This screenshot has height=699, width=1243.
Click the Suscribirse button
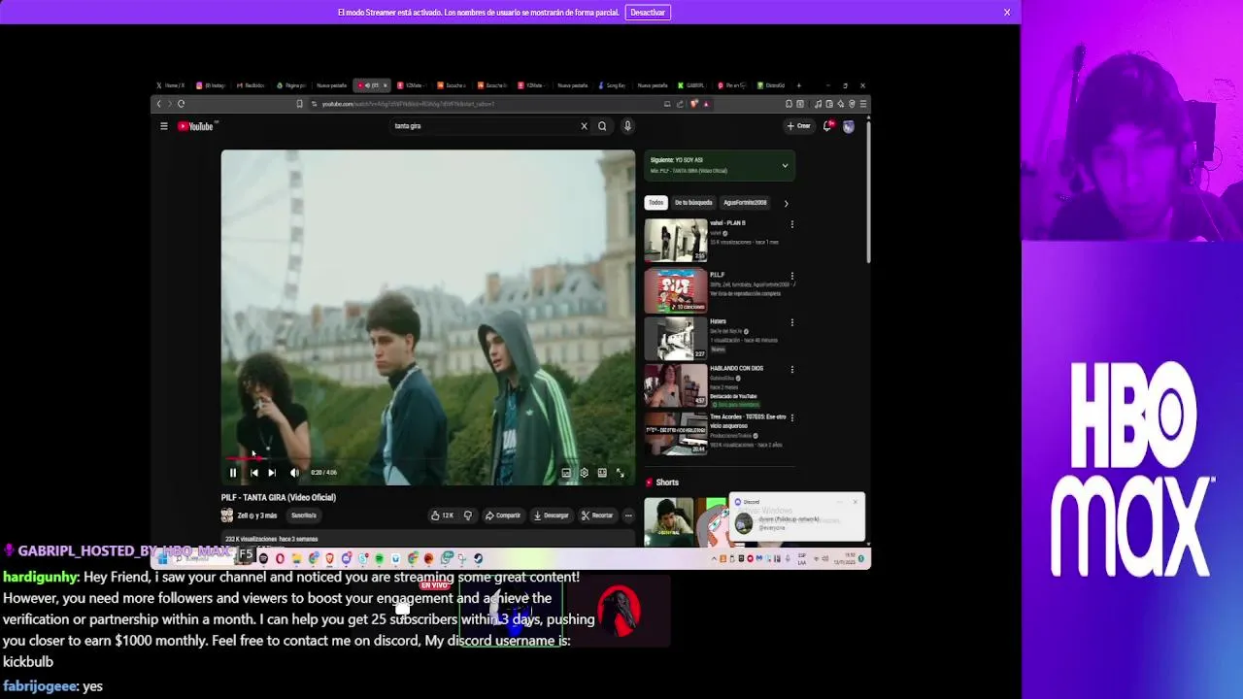304,516
